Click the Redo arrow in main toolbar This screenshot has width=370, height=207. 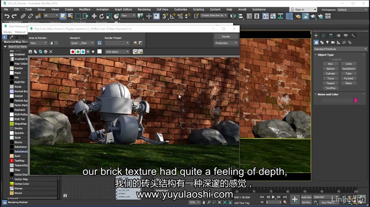click(x=14, y=16)
